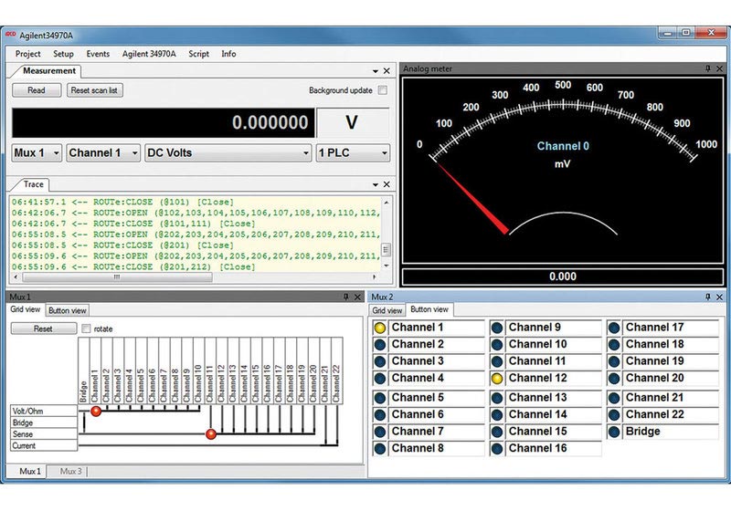This screenshot has height=511, width=731.
Task: Click the Bridge row label in Mux 1 grid
Action: (44, 422)
